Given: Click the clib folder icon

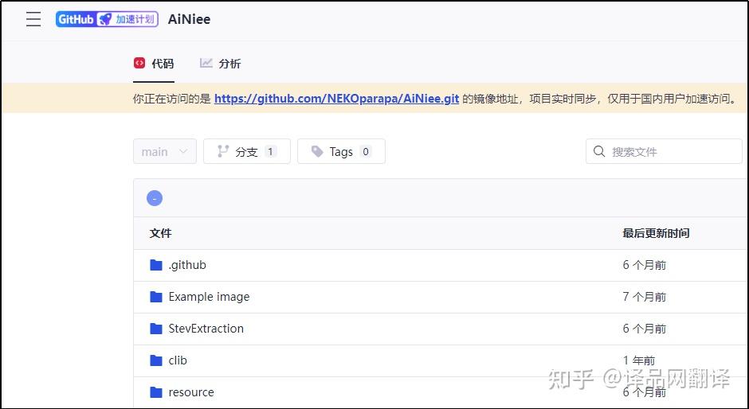Looking at the screenshot, I should 156,360.
